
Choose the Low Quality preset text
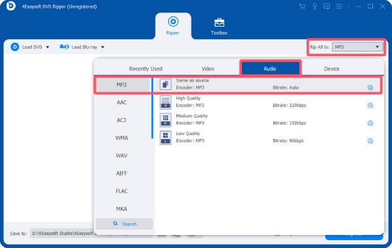click(188, 134)
